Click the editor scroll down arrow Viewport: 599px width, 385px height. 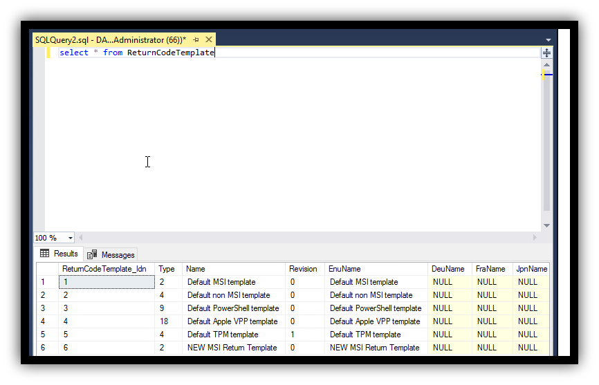click(546, 225)
